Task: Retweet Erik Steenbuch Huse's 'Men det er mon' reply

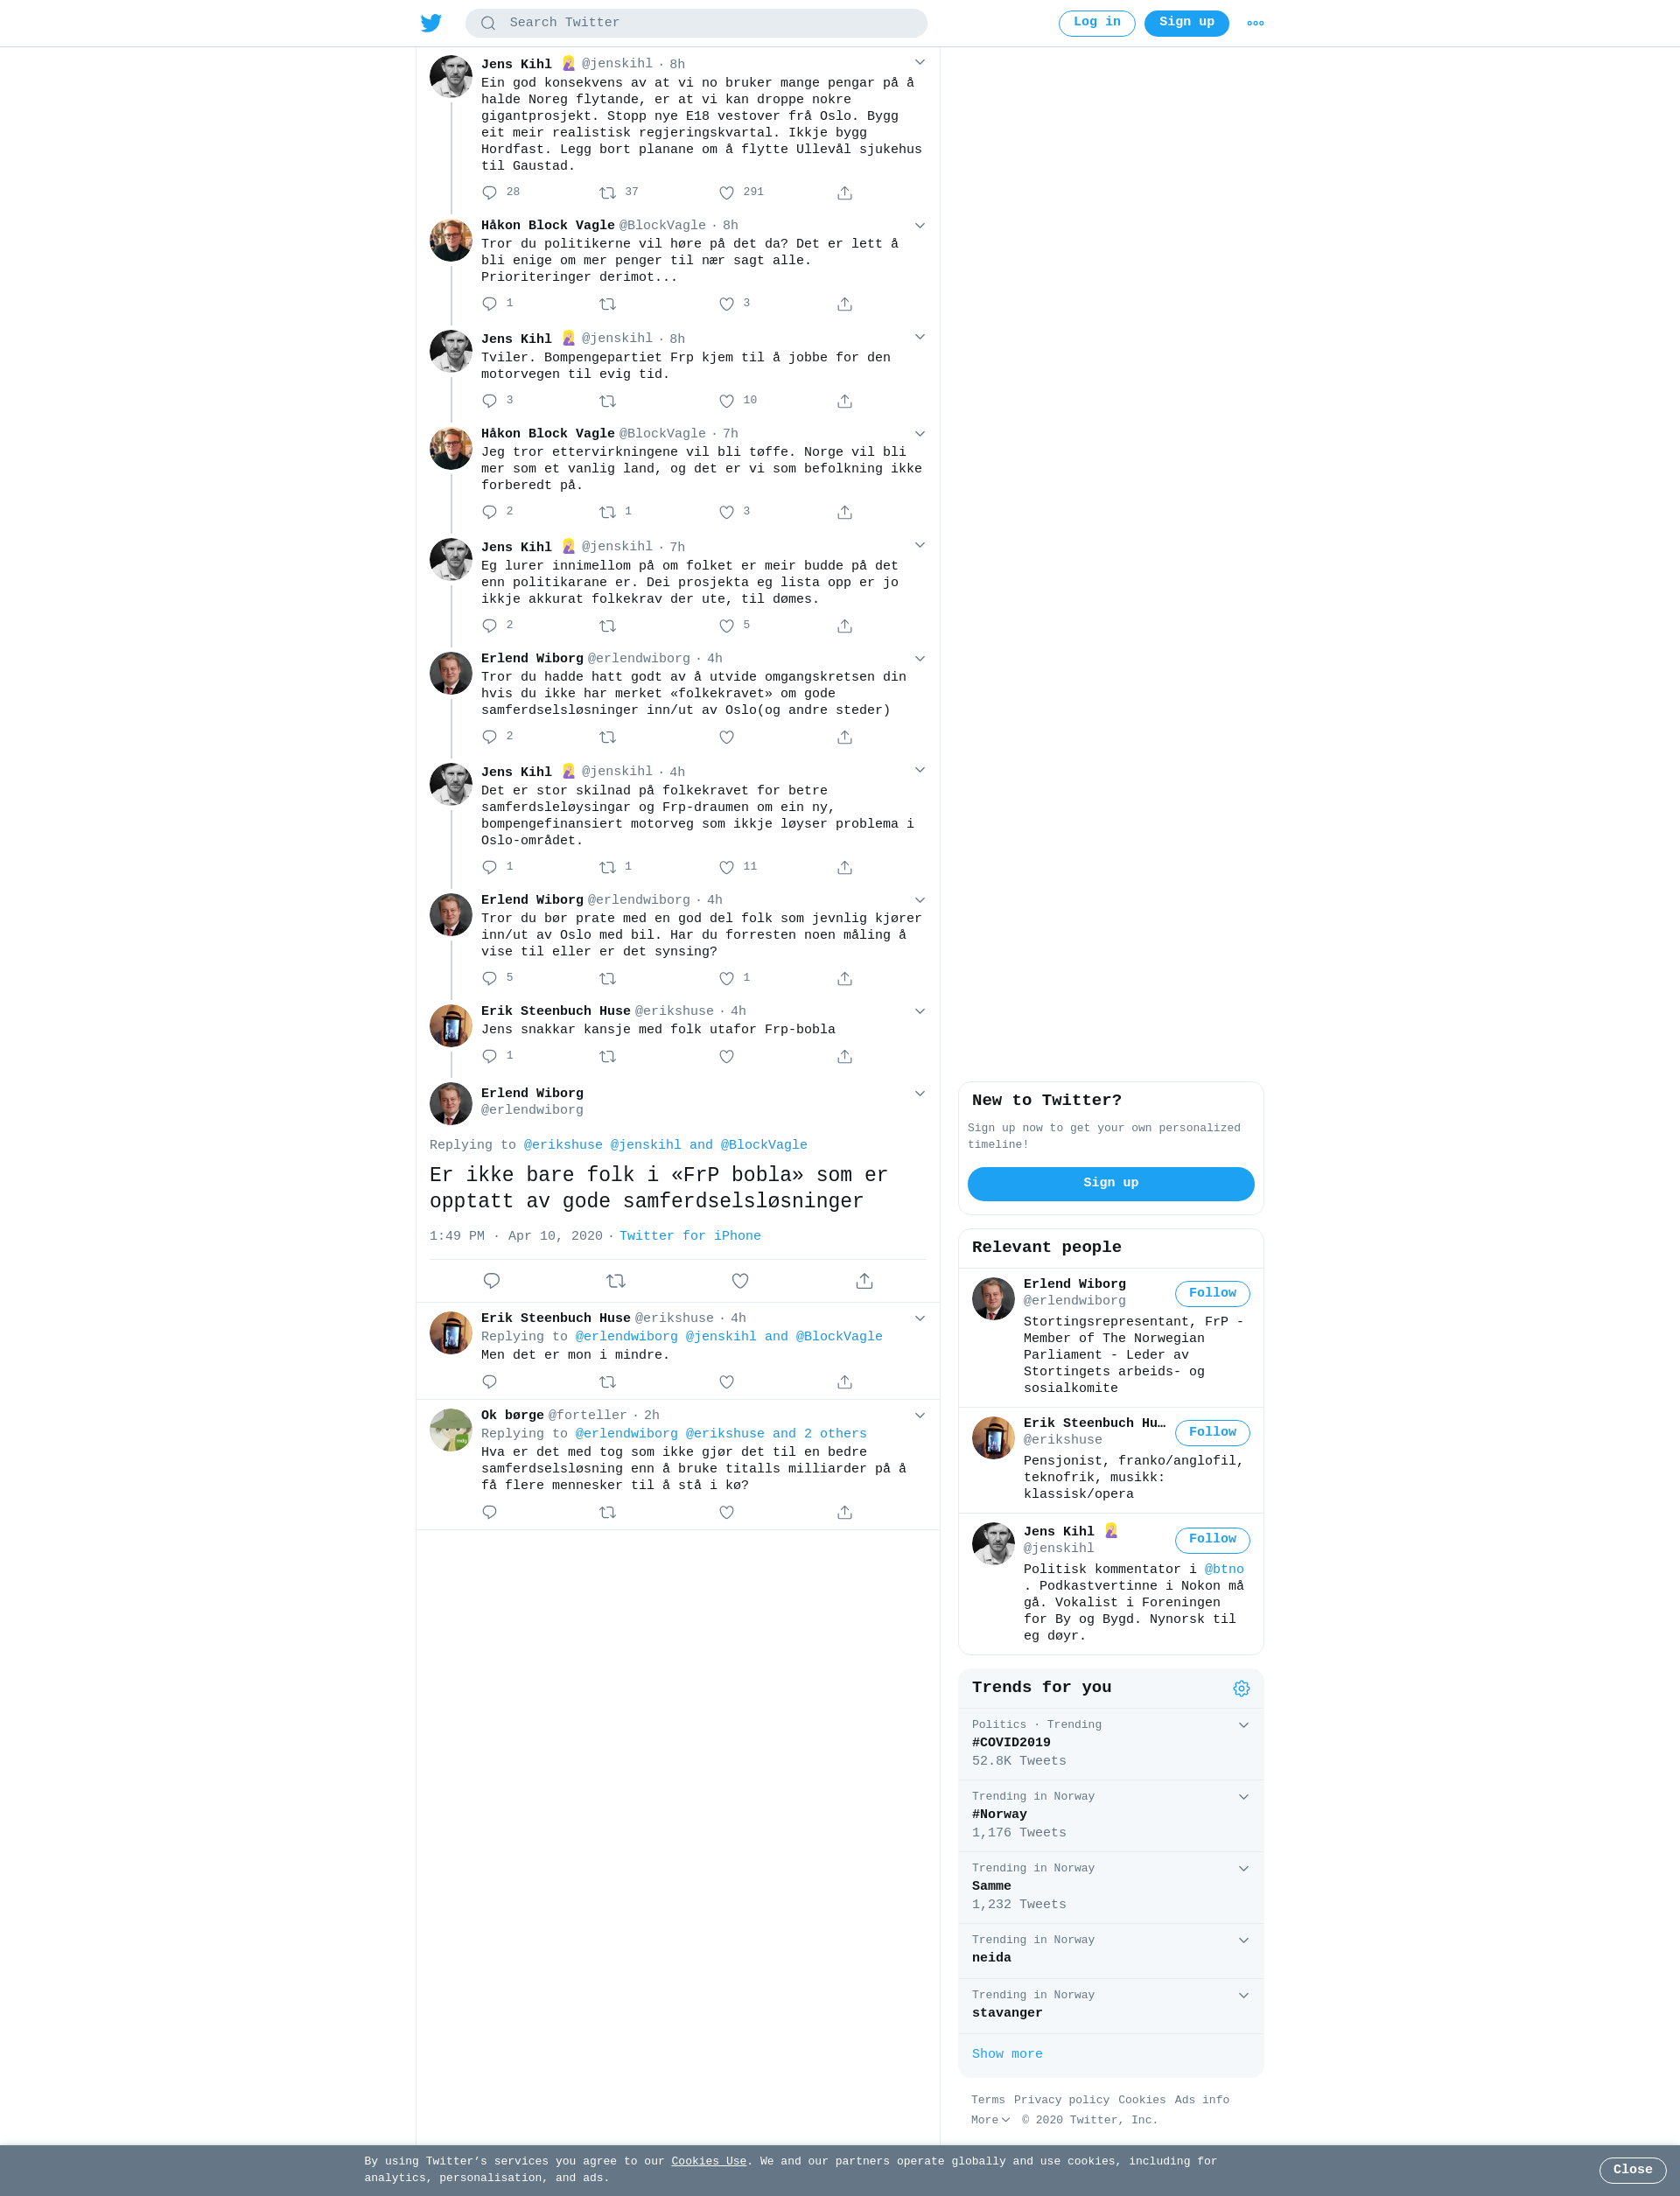Action: (607, 1382)
